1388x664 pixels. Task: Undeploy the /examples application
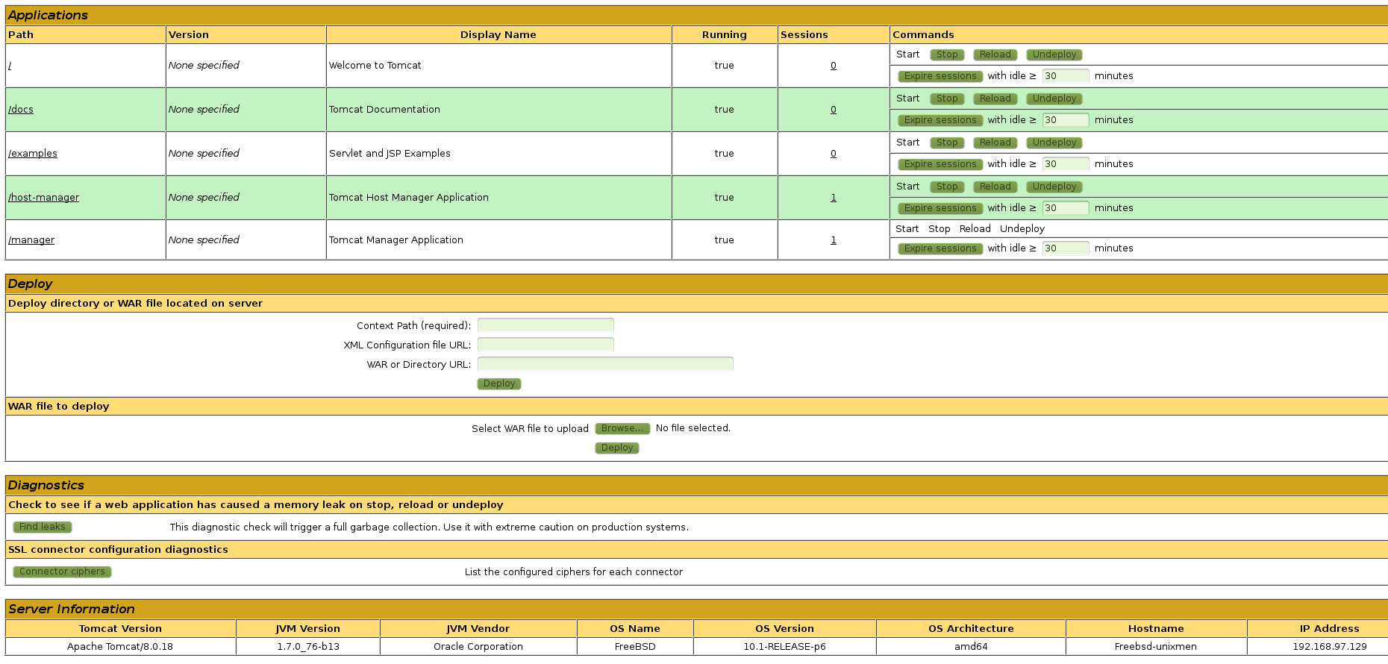pyautogui.click(x=1054, y=142)
